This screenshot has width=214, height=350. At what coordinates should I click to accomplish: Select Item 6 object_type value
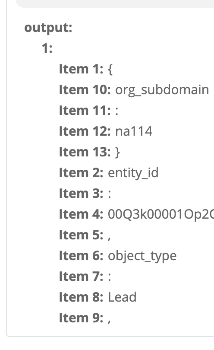(x=142, y=256)
